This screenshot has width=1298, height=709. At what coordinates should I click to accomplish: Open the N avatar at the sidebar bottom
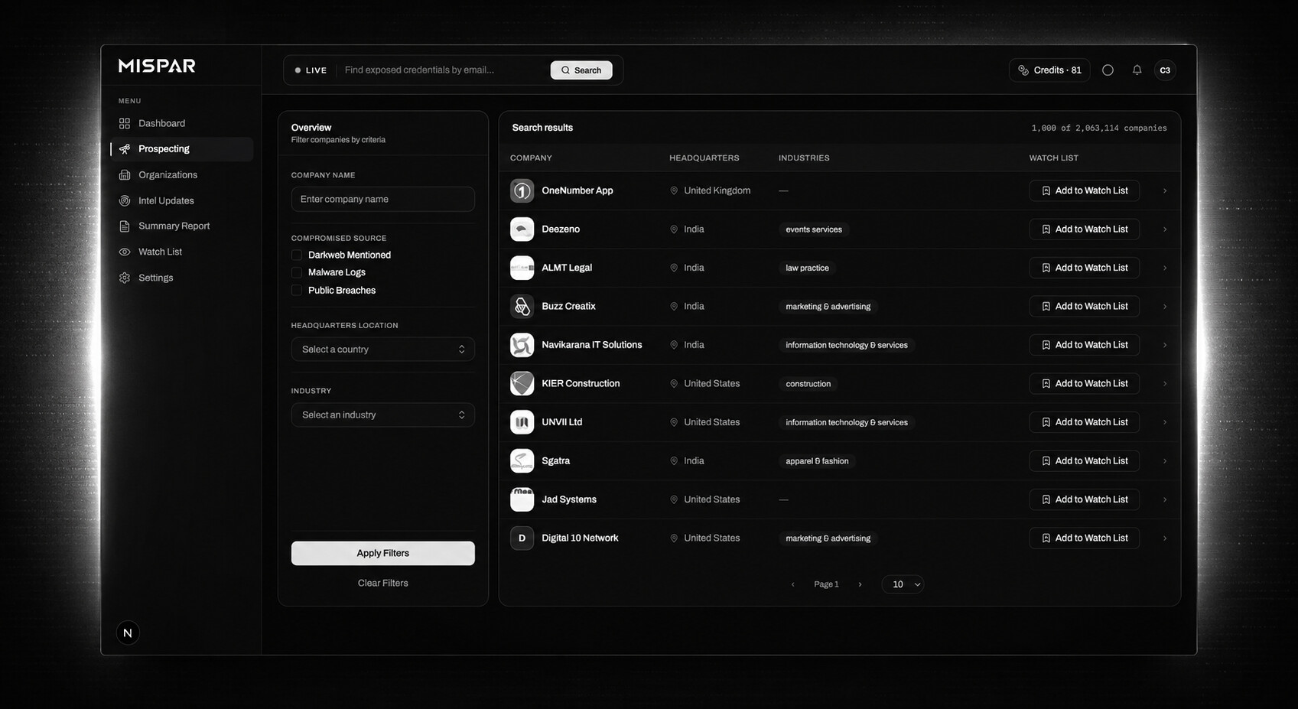[128, 633]
